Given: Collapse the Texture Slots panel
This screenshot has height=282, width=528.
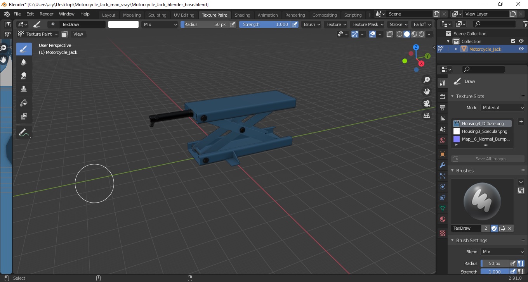Looking at the screenshot, I should tap(453, 96).
